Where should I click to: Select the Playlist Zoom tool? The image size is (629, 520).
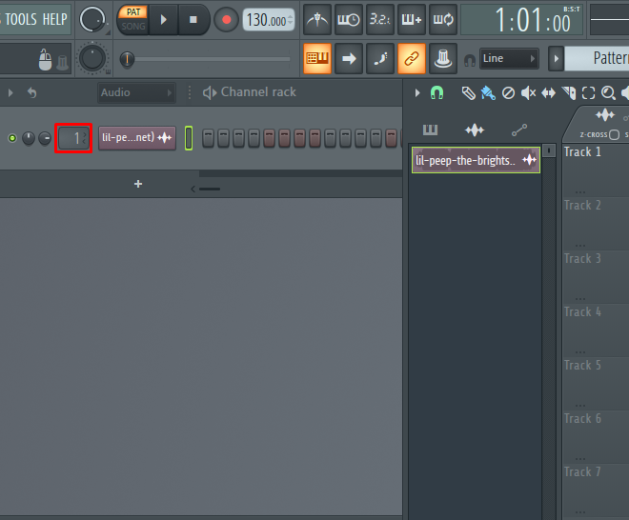click(x=609, y=93)
